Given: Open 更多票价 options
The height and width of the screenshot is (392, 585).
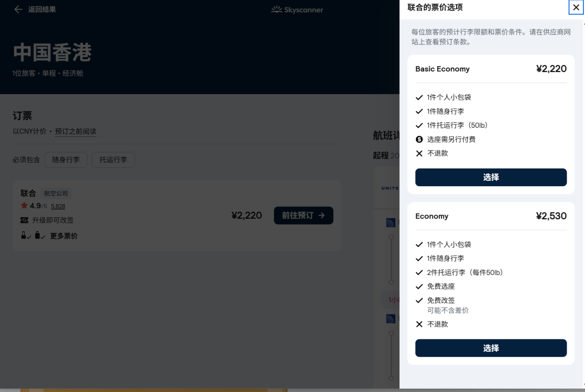Looking at the screenshot, I should [64, 236].
